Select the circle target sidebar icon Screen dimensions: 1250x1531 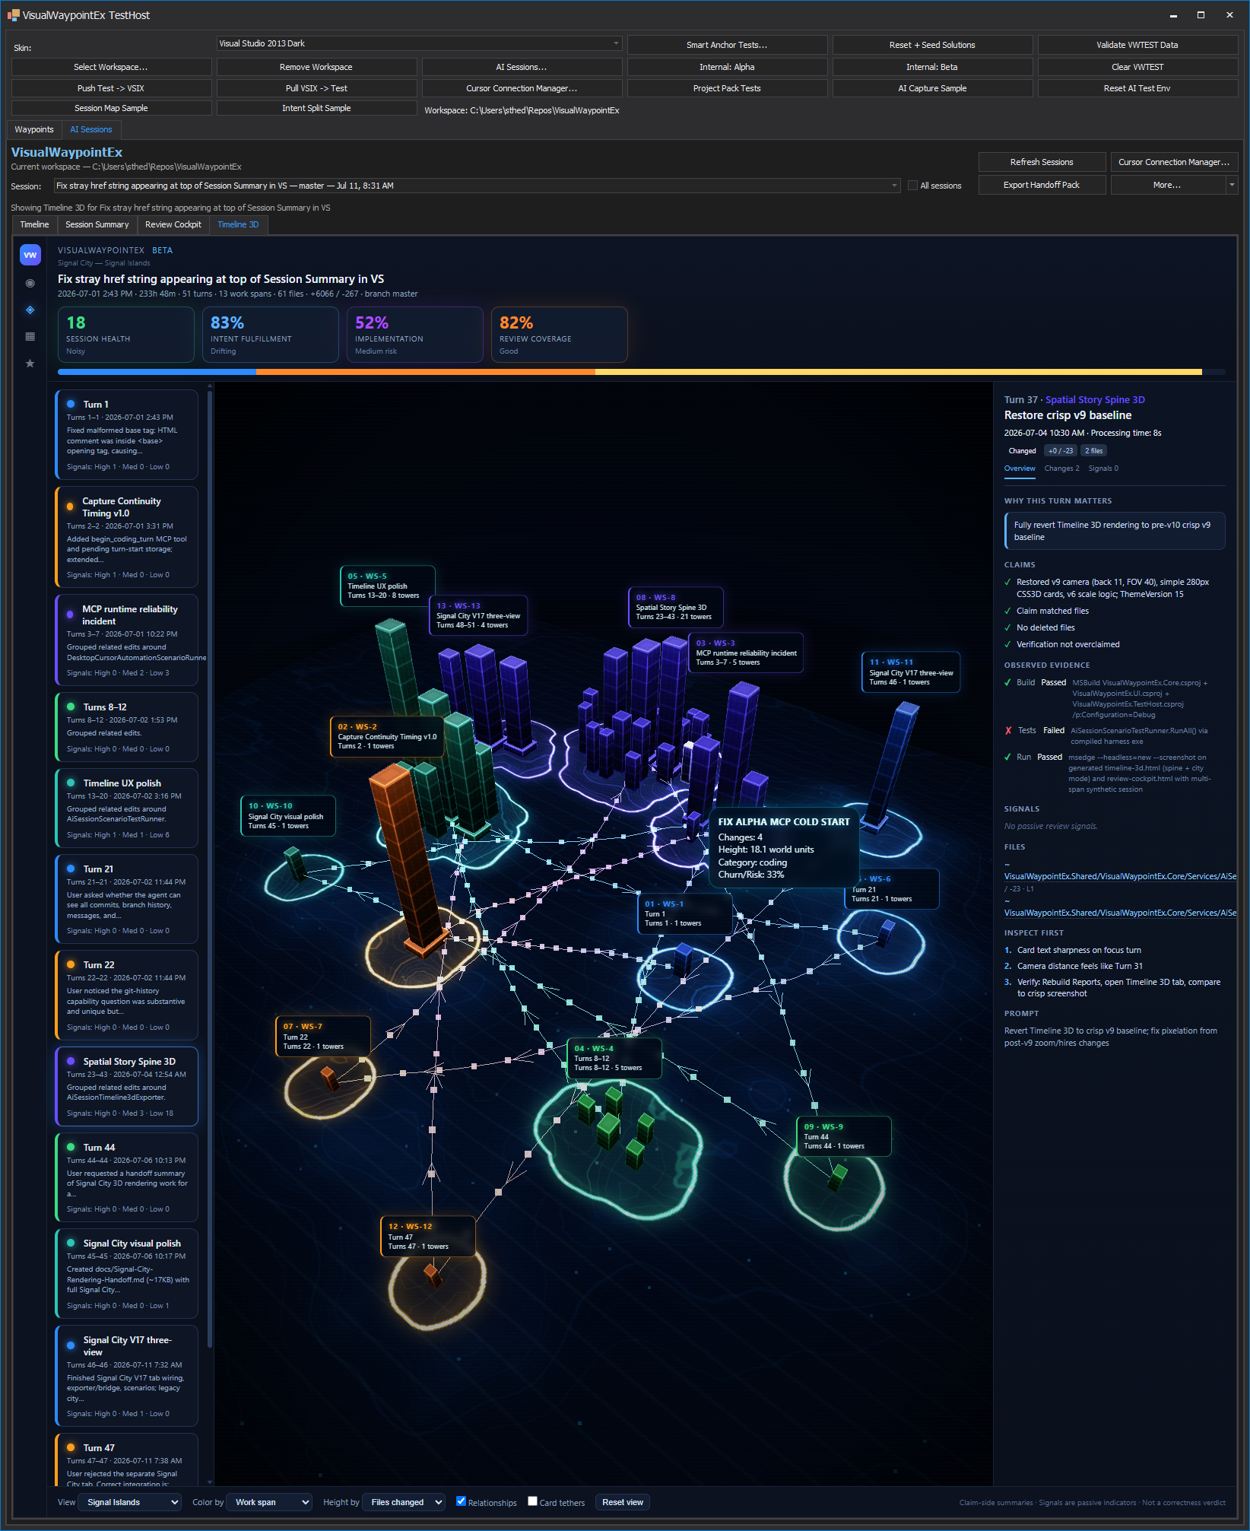[30, 283]
